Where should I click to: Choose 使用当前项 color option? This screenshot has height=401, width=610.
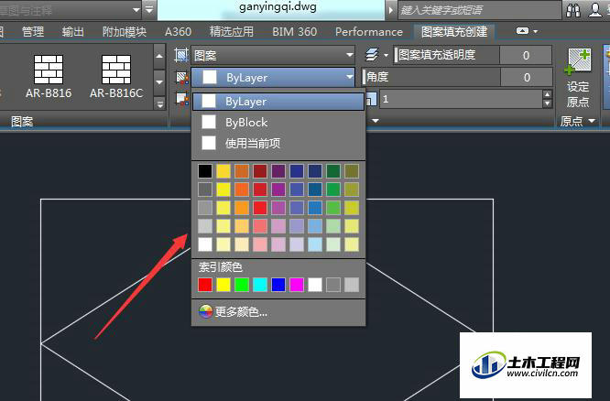point(278,143)
